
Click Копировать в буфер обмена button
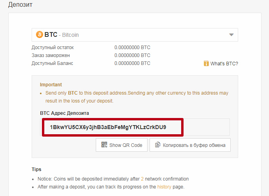tap(190, 145)
